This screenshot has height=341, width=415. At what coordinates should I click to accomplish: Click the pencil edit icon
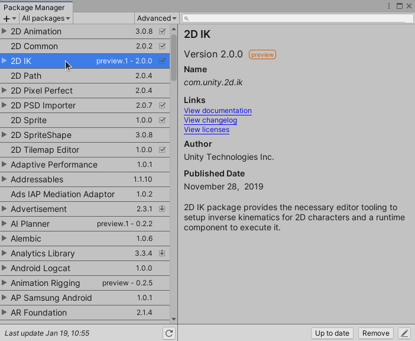coord(404,333)
